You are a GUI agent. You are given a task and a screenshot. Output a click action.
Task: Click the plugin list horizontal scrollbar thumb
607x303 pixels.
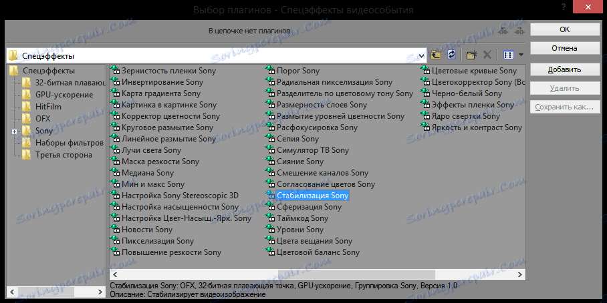point(356,274)
